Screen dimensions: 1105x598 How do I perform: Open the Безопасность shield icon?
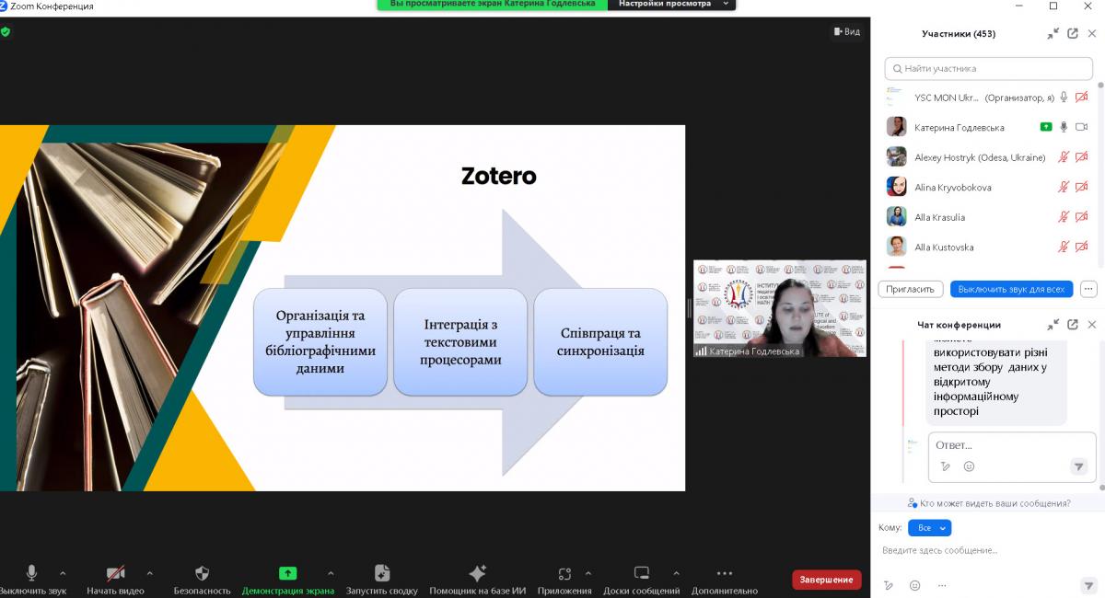(202, 573)
